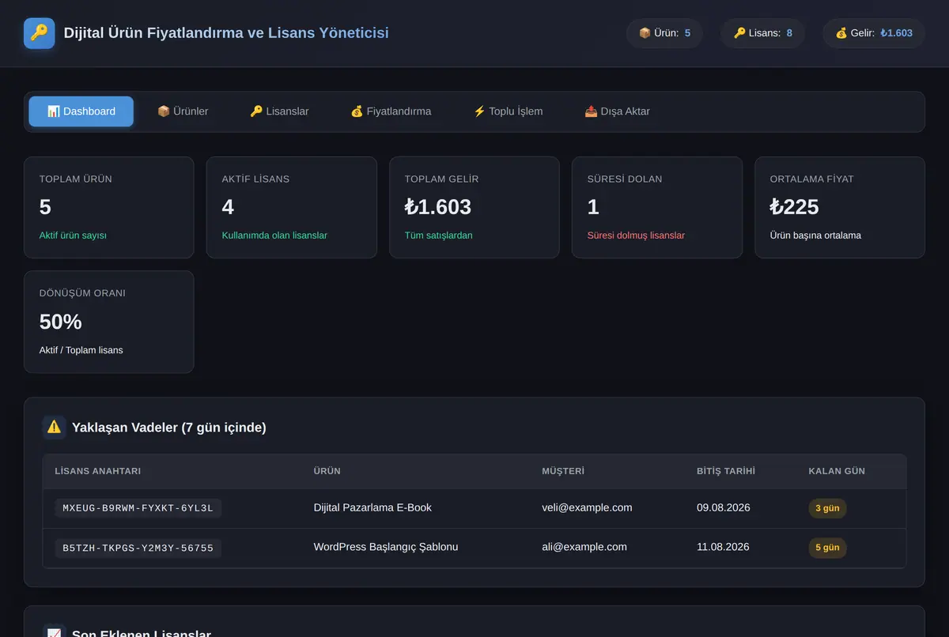Click the 5 gün remaining badge
The image size is (949, 637).
coord(827,548)
